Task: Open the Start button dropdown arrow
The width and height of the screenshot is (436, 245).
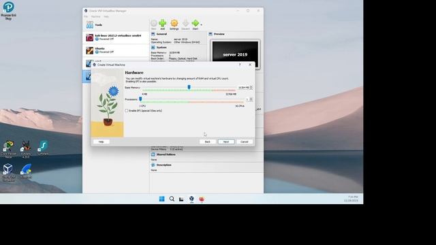Action: pos(201,24)
